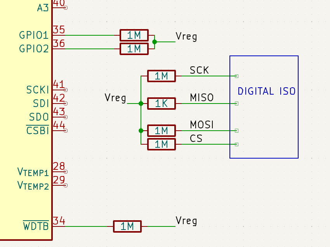Image resolution: width=330 pixels, height=247 pixels.
Task: Click the unconnected end of CSBI pin 44
Action: pos(66,131)
